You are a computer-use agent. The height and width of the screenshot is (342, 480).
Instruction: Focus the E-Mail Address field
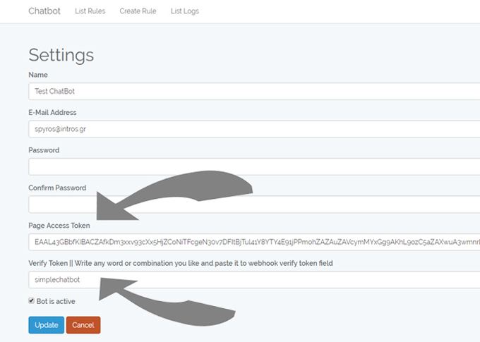tap(254, 129)
